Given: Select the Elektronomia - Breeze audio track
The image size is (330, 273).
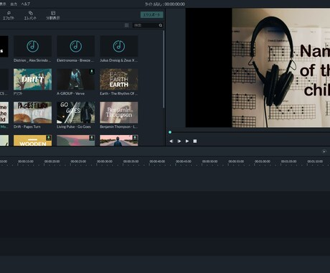Looking at the screenshot, I should (x=75, y=46).
